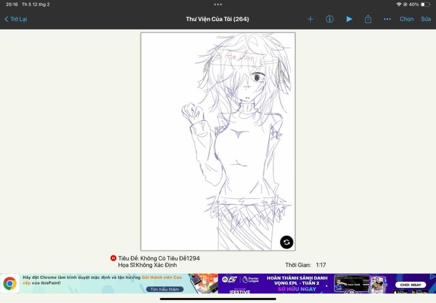The height and width of the screenshot is (303, 436).
Task: Open artwork information with the info icon
Action: point(329,19)
